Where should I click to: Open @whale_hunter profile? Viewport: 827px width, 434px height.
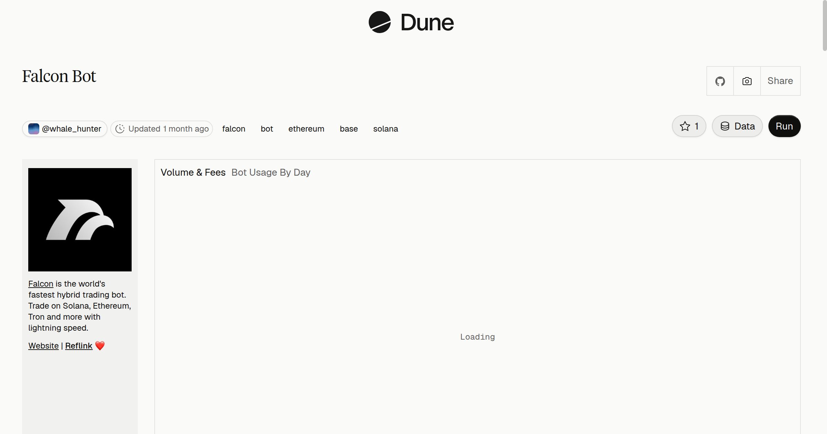click(65, 129)
